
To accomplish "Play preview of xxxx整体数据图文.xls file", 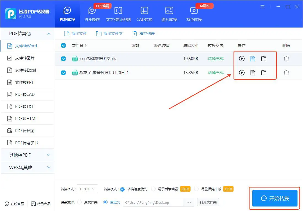I will (242, 58).
